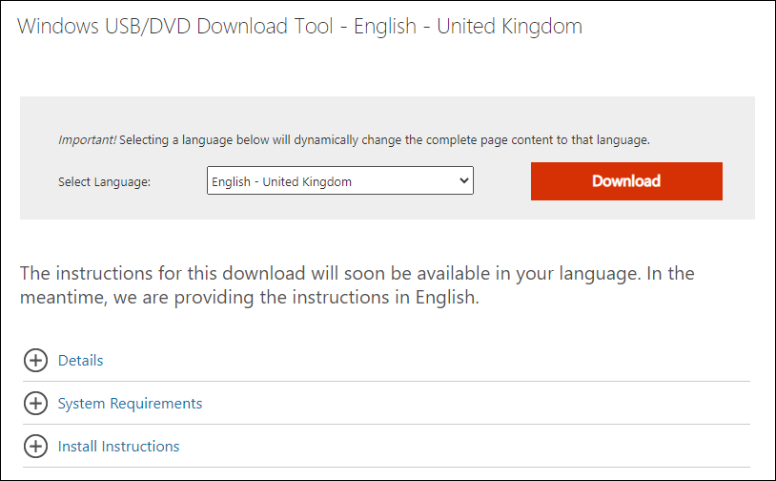Click the italic "Important!" word
Image resolution: width=776 pixels, height=481 pixels.
[x=87, y=139]
